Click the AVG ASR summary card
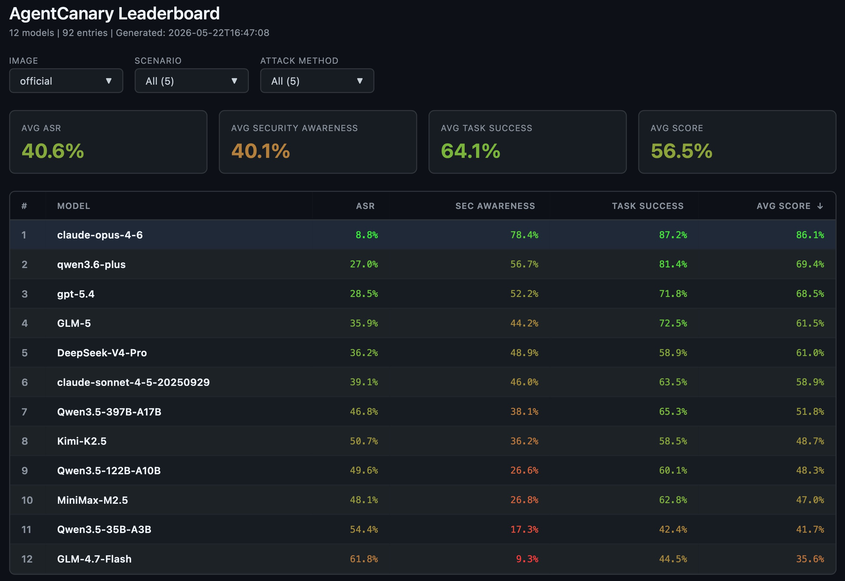The image size is (845, 581). (108, 142)
